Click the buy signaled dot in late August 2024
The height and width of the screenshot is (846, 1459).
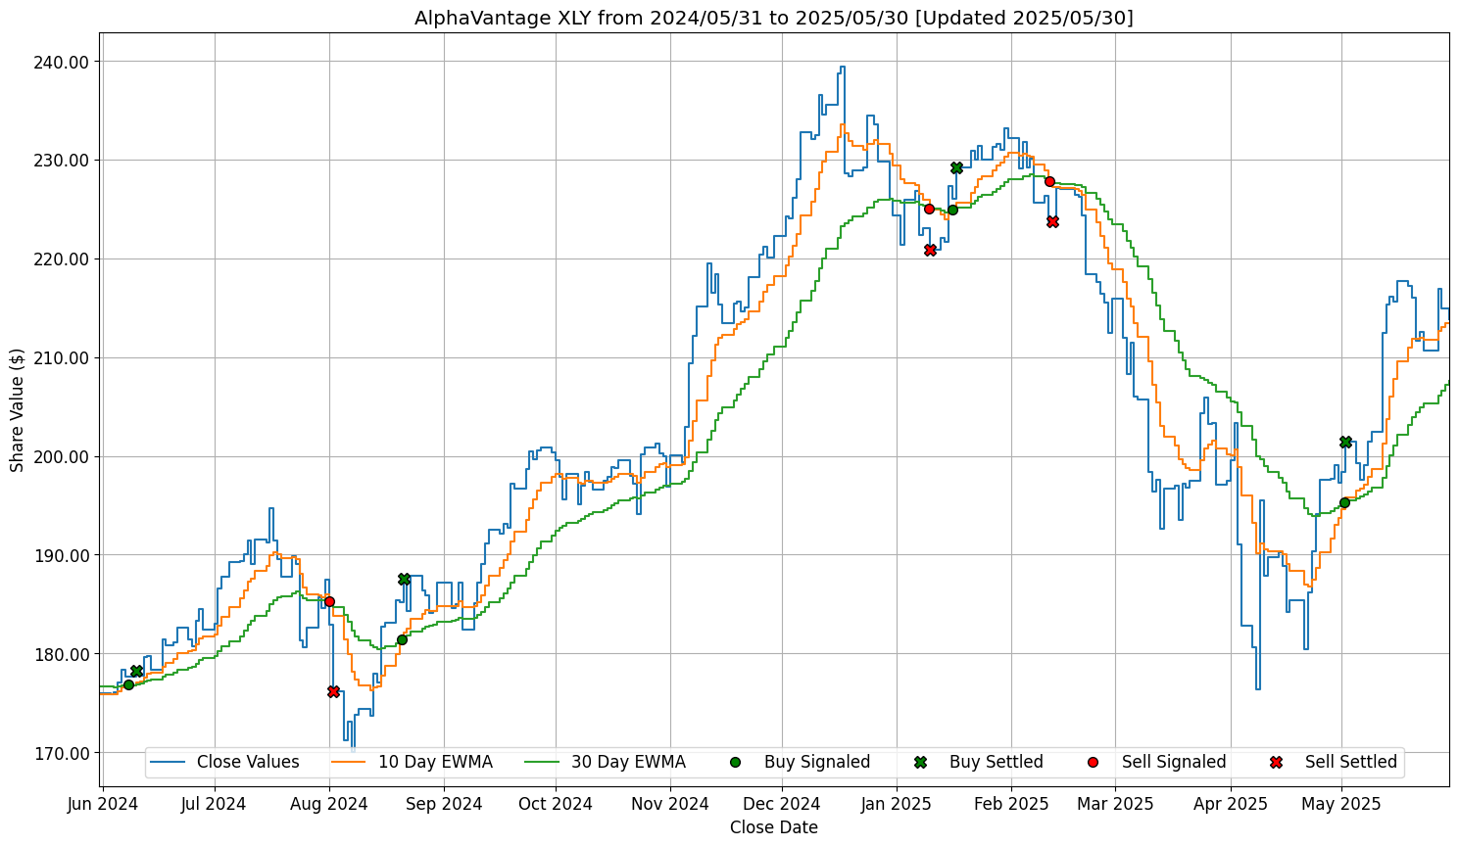pyautogui.click(x=402, y=639)
